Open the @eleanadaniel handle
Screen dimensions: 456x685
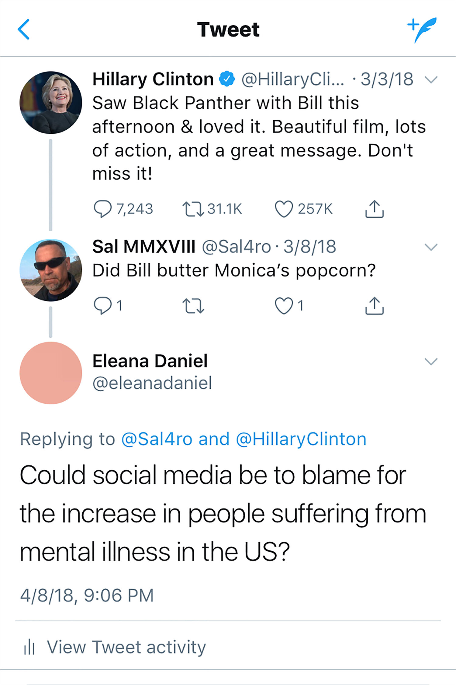pos(152,383)
